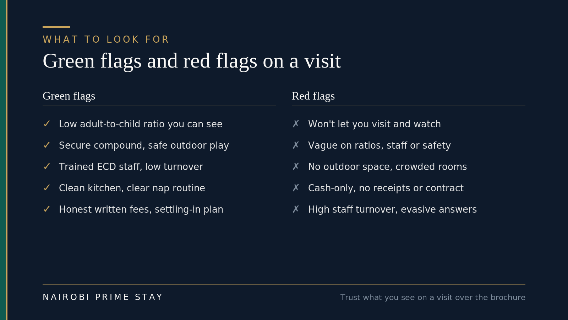Click the checkmark beside Trained ECD staff

tap(47, 167)
